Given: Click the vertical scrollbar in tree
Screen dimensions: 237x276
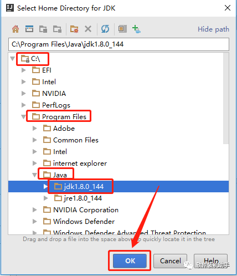Looking at the screenshot, I should pos(226,98).
